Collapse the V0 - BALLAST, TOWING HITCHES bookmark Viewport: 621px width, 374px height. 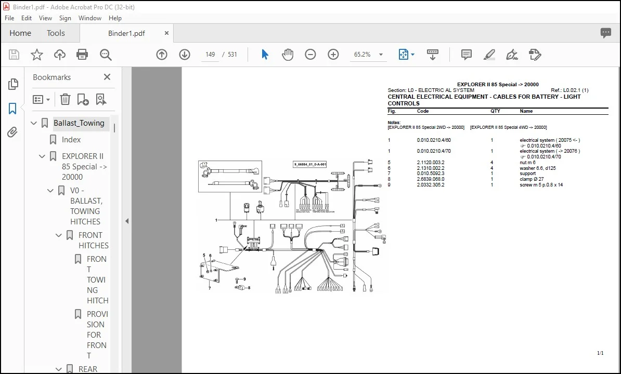[x=50, y=191]
